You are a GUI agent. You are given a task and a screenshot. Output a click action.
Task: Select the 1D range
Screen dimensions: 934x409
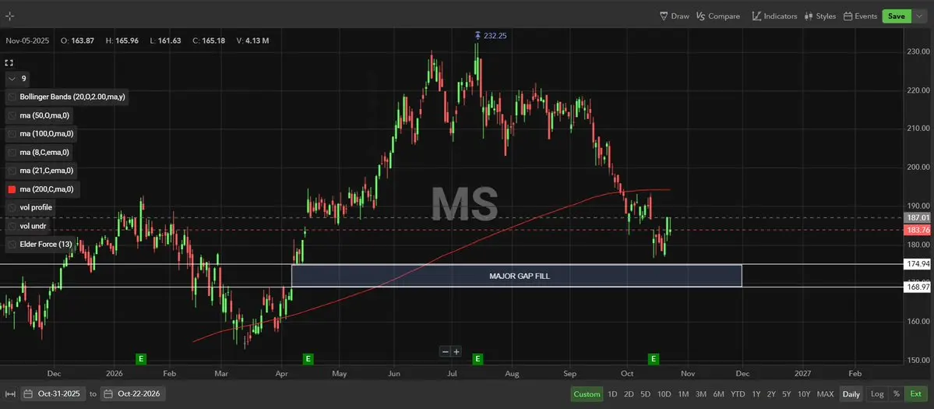point(612,393)
